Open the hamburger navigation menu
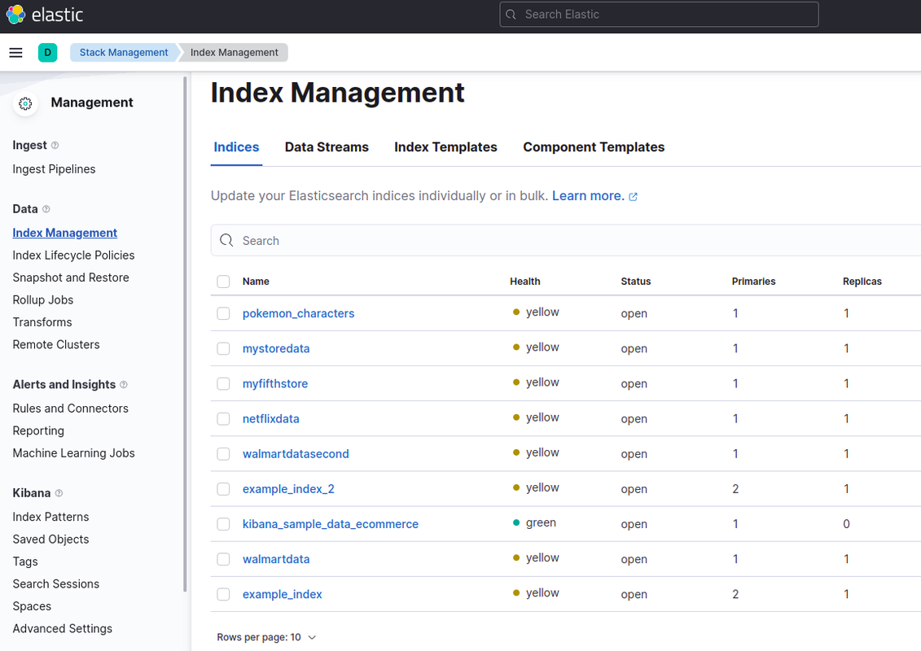Viewport: 921px width, 651px height. tap(15, 53)
